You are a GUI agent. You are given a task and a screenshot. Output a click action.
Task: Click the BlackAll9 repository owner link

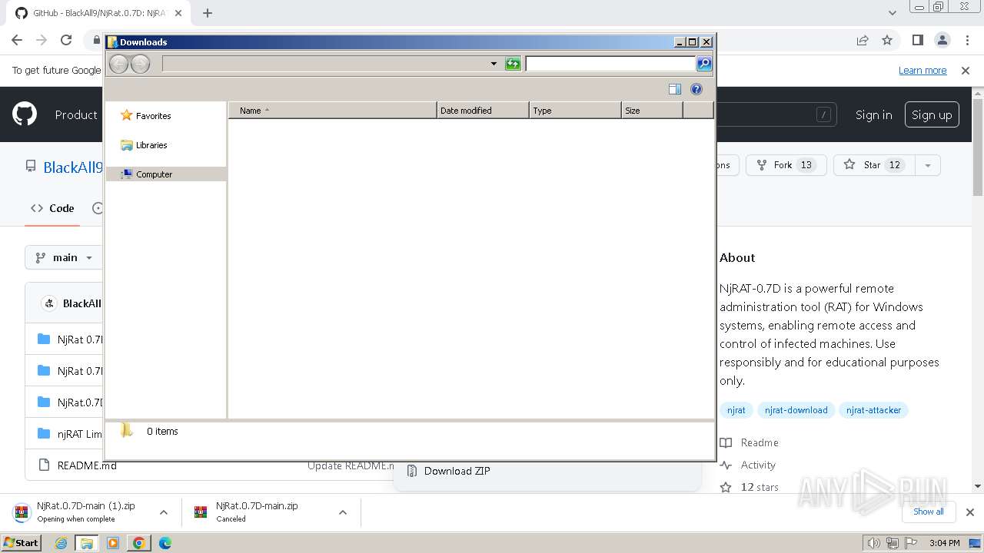(x=73, y=167)
